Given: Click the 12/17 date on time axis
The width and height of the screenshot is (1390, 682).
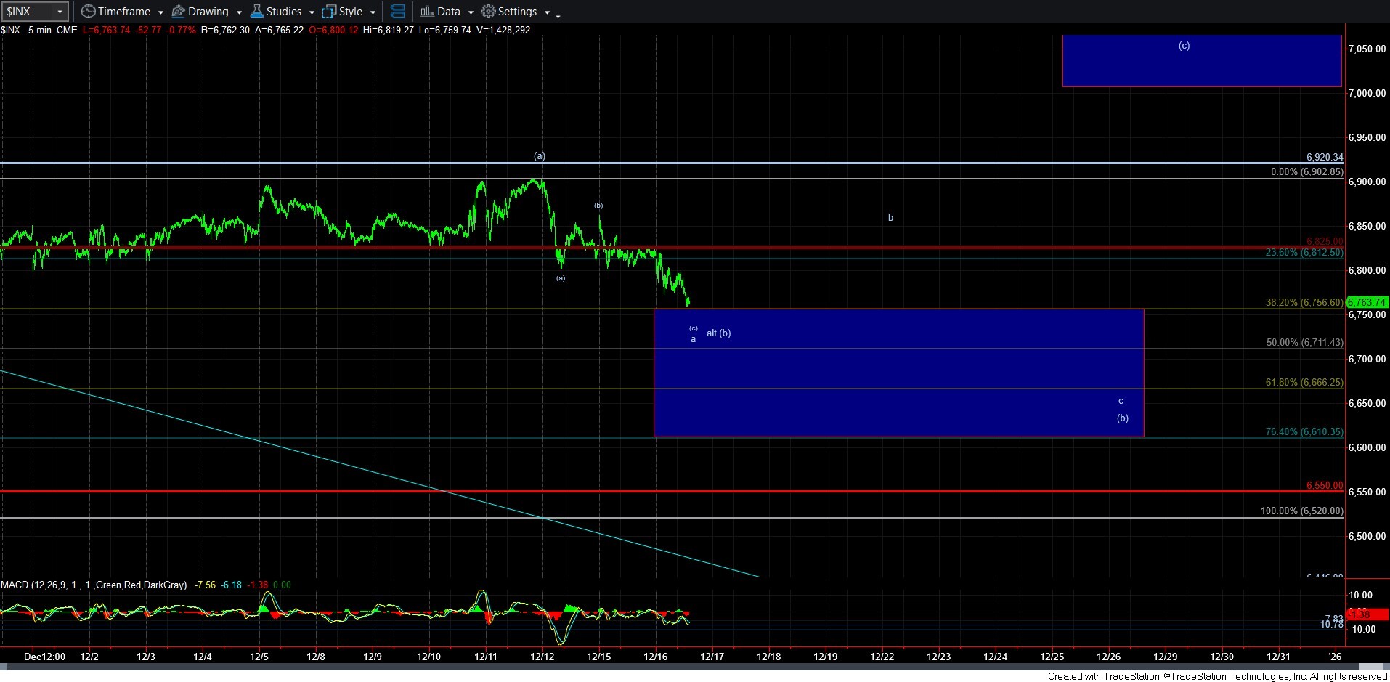Looking at the screenshot, I should [x=712, y=657].
